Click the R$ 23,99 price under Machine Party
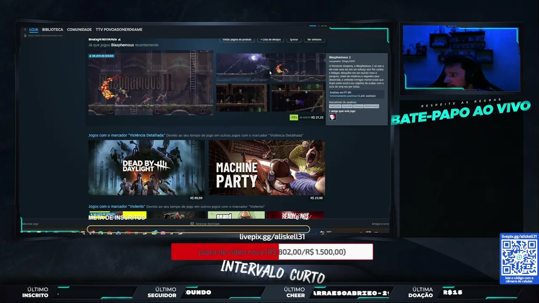539x303 pixels. [x=317, y=198]
